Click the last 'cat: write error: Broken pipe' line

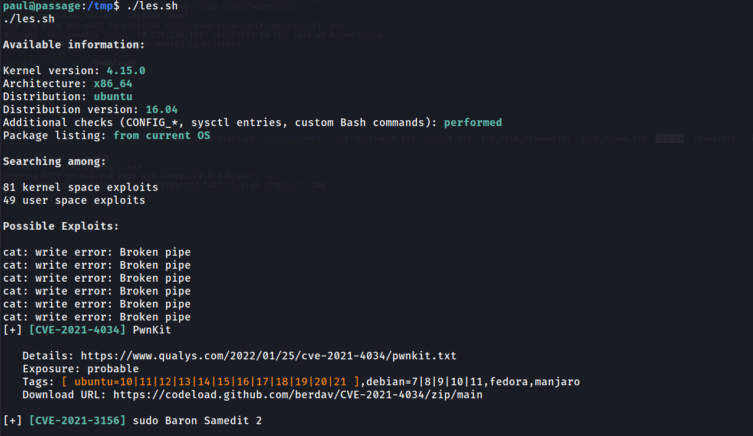(97, 317)
